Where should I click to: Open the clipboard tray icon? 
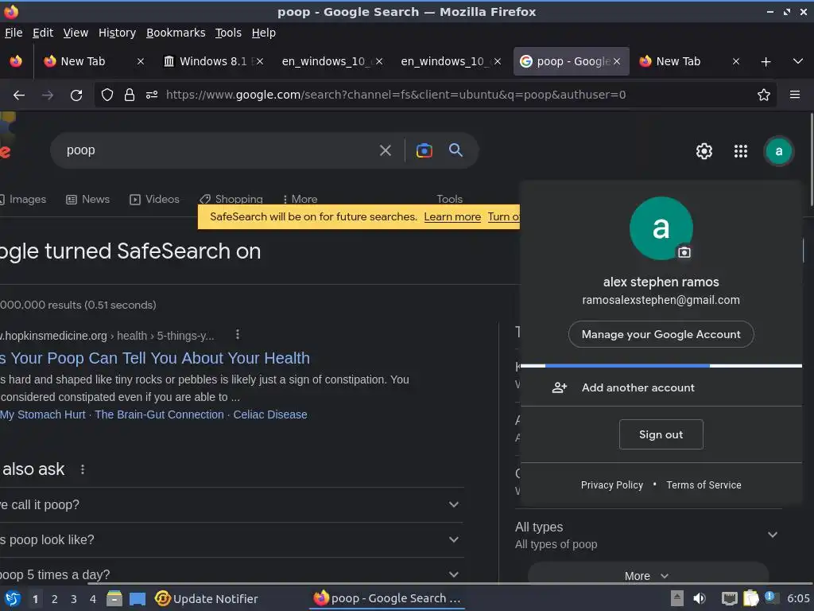click(750, 598)
